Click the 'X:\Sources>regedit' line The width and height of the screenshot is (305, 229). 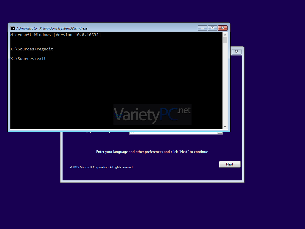coord(32,49)
